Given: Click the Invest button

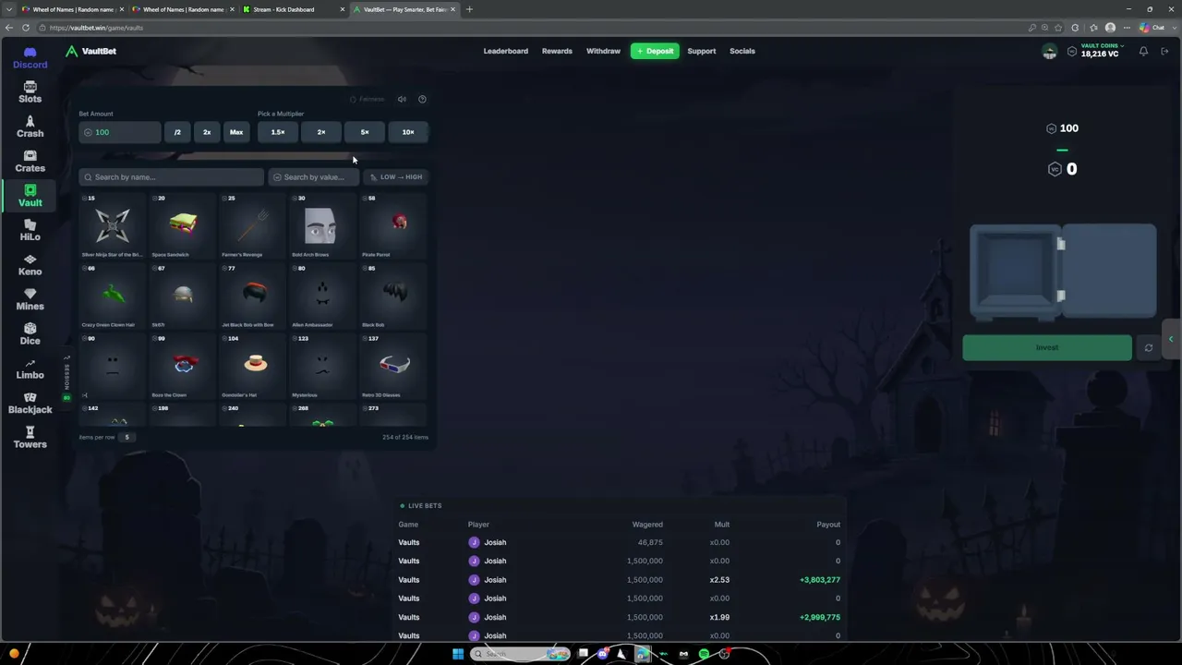Looking at the screenshot, I should (x=1047, y=348).
